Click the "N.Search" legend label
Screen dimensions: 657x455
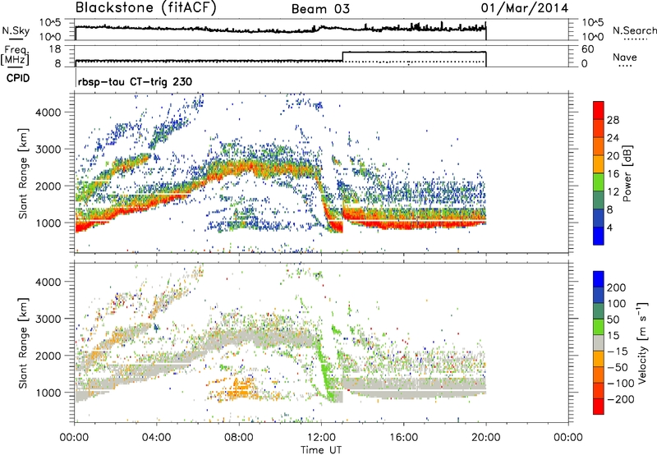point(634,30)
